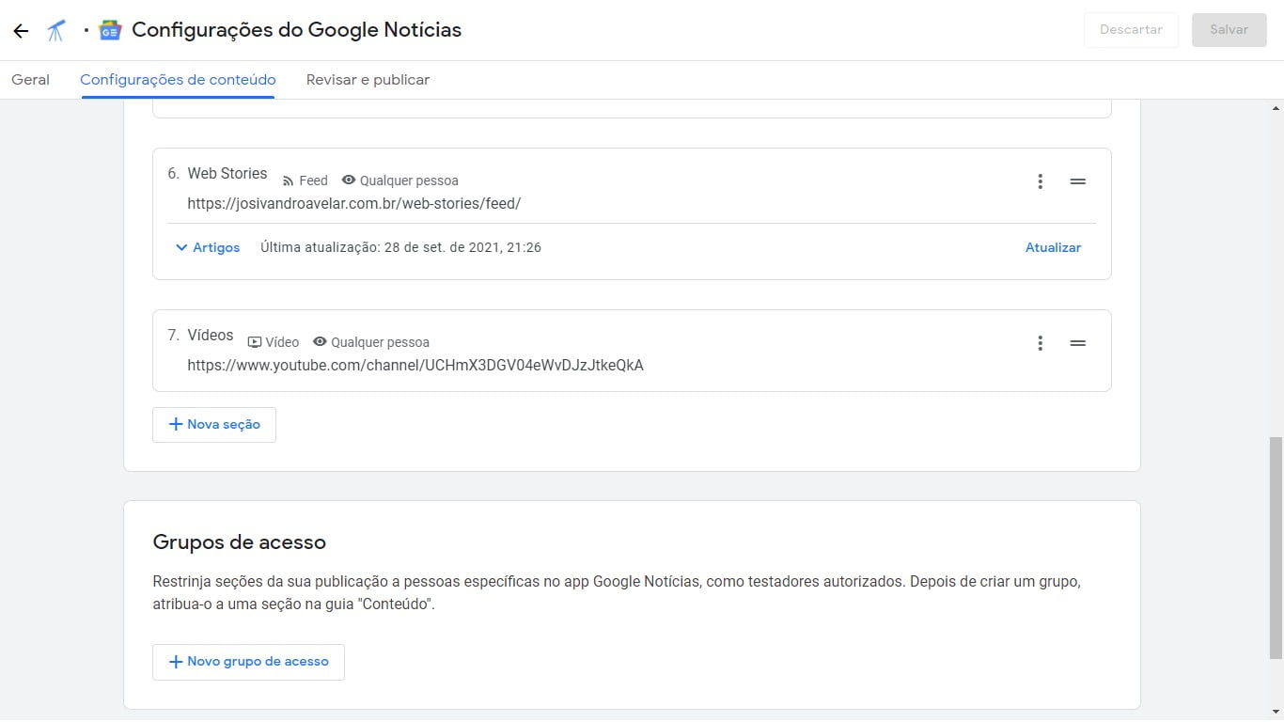
Task: Click the Grupos de acesso heading
Action: (240, 542)
